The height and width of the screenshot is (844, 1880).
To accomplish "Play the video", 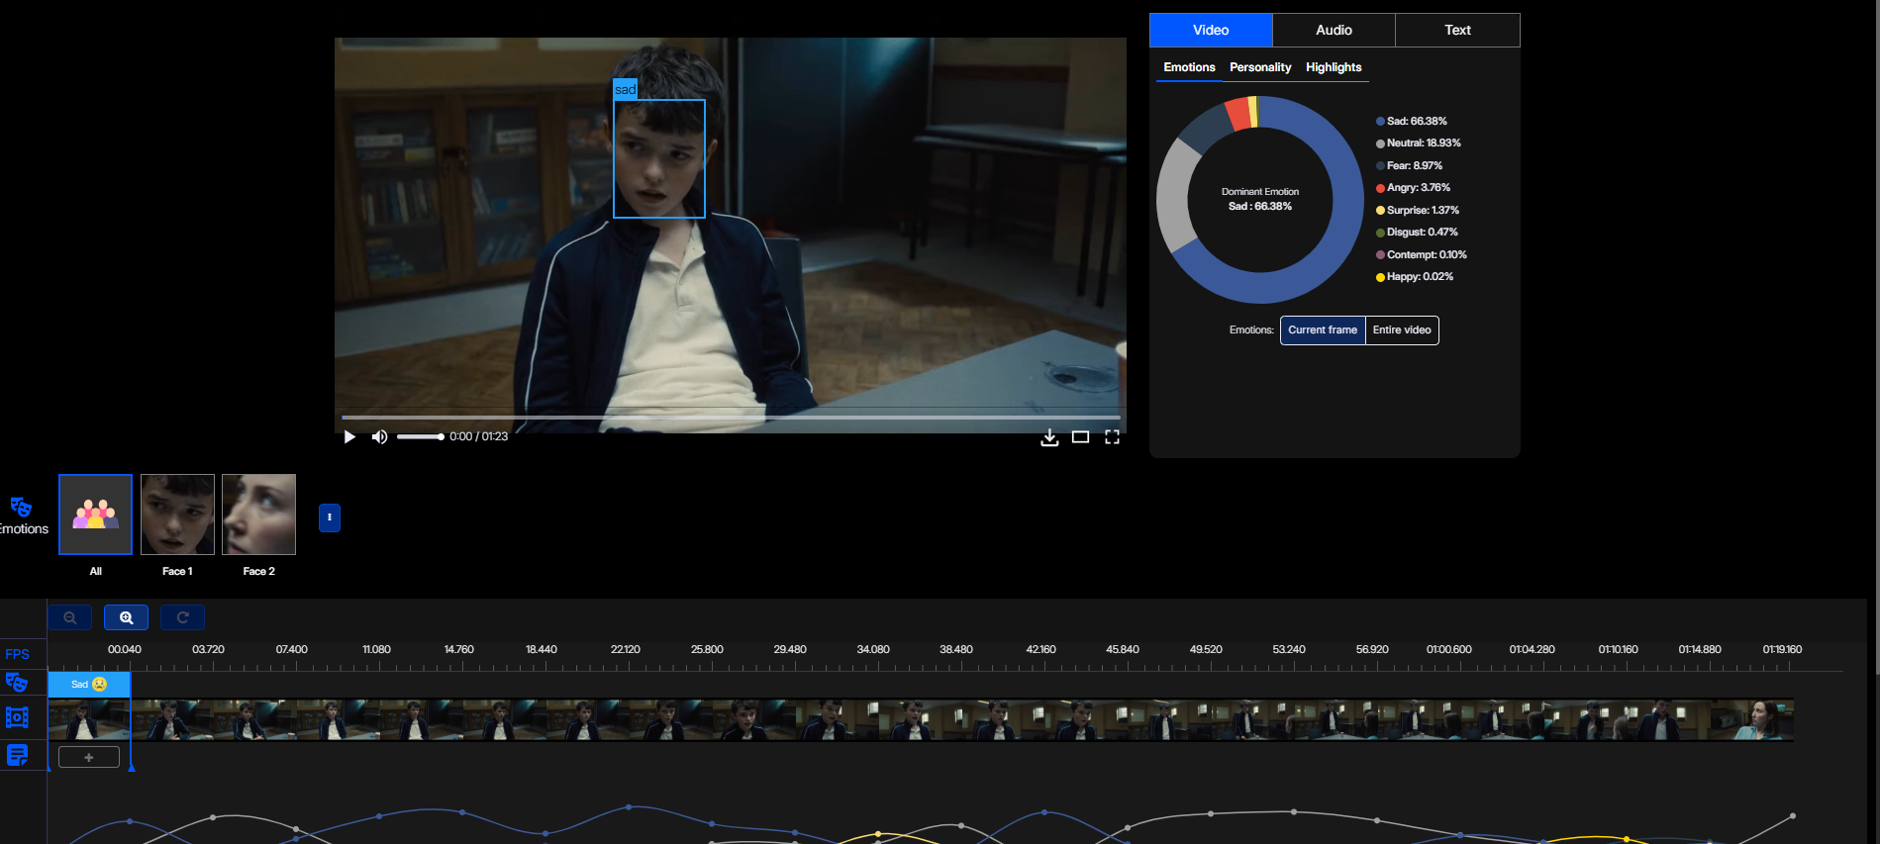I will point(349,436).
